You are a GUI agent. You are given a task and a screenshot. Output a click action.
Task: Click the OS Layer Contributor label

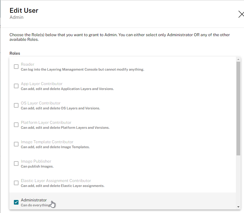pyautogui.click(x=40, y=103)
